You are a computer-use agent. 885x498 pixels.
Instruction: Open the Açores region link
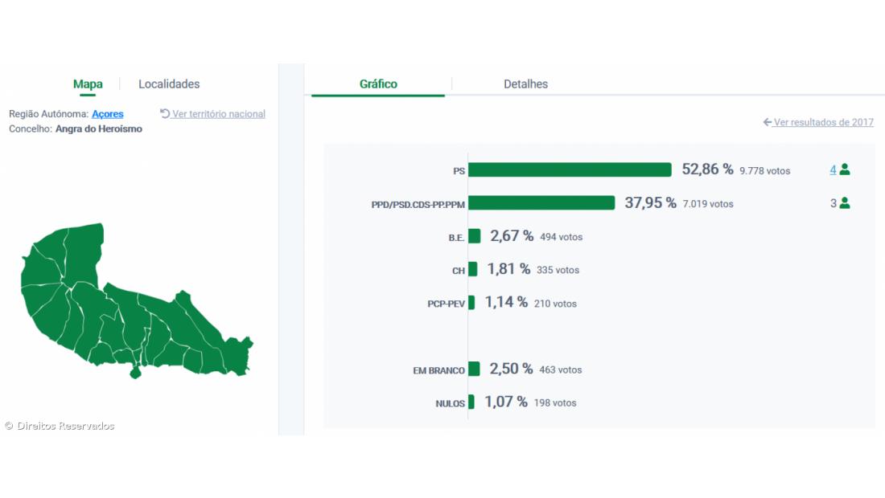[x=108, y=114]
